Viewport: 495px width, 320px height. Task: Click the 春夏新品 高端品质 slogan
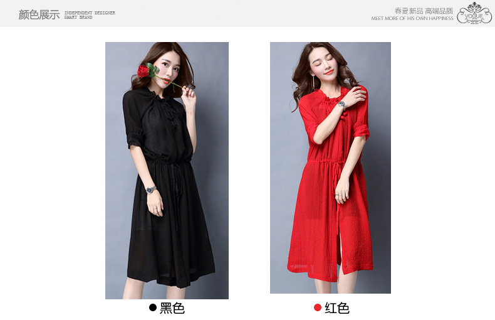pyautogui.click(x=424, y=11)
